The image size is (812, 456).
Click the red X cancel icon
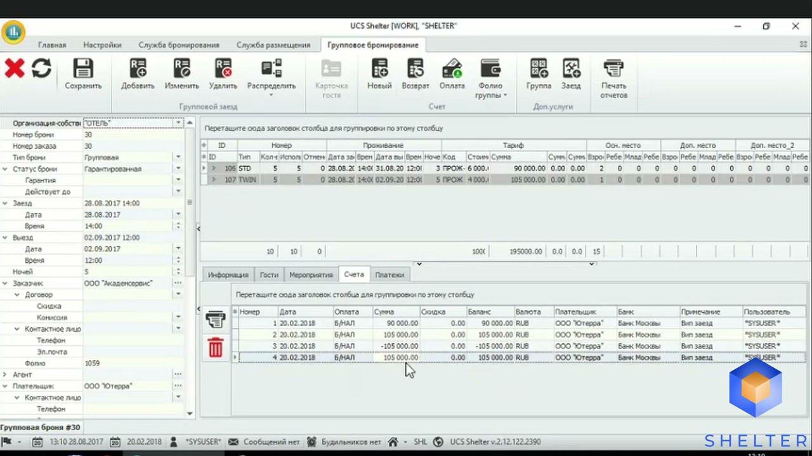[15, 68]
